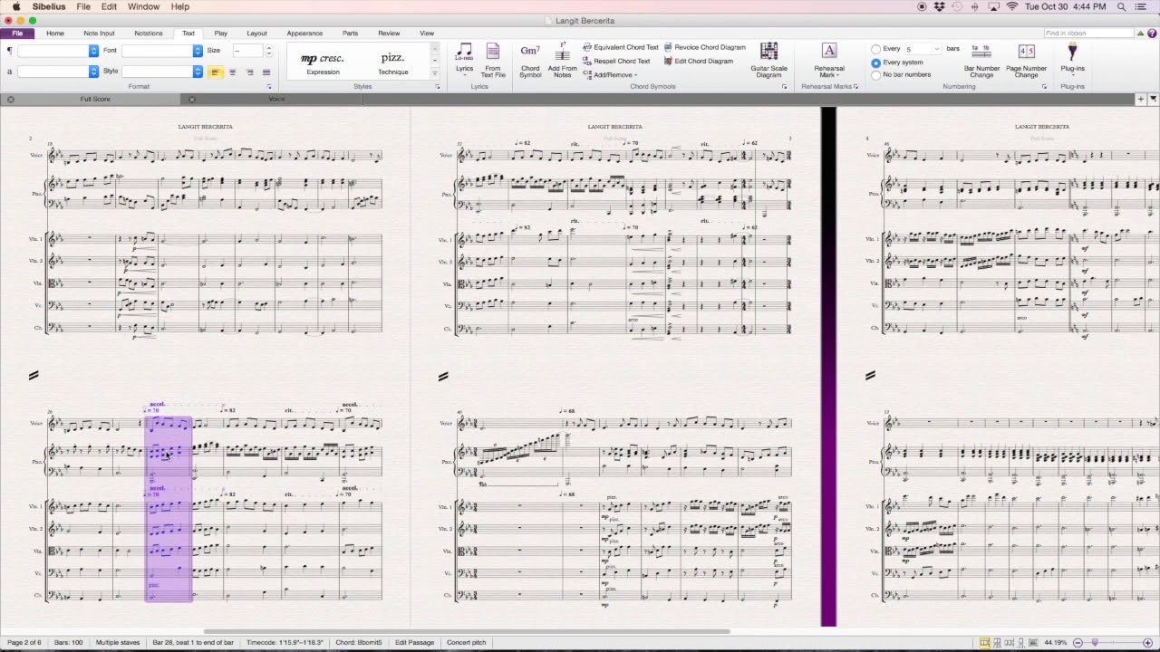Click the font Size input field

(247, 51)
